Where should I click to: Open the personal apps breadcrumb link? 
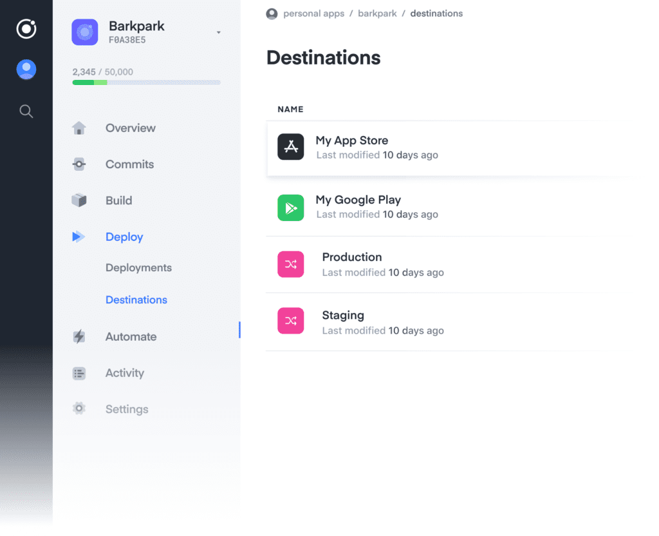pyautogui.click(x=314, y=13)
